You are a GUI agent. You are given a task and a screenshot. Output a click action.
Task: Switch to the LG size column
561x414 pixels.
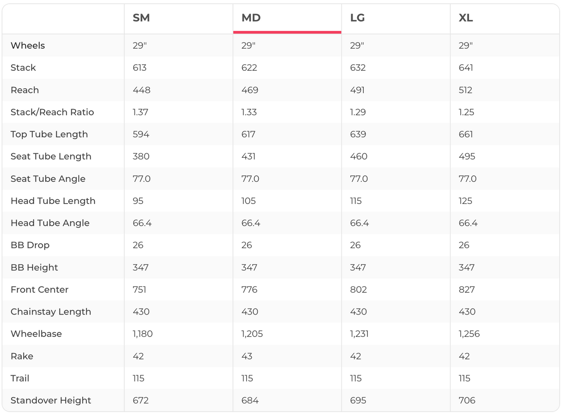[357, 18]
